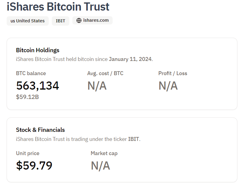Select the BTC balance value 563,134
Viewport: 244px width, 191px height.
coord(38,86)
